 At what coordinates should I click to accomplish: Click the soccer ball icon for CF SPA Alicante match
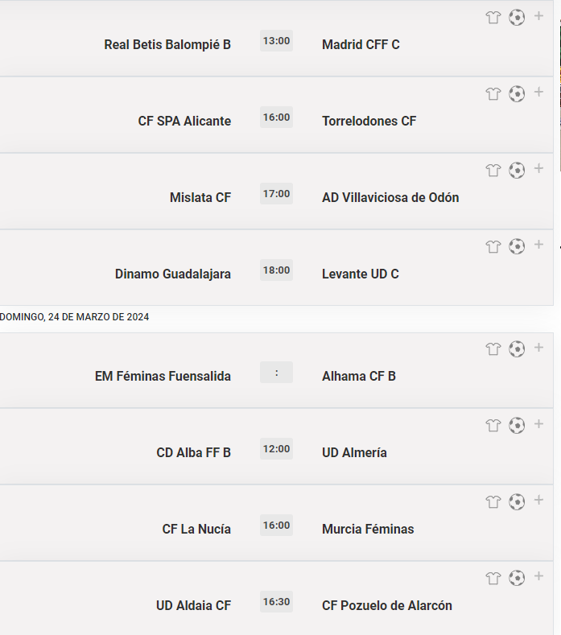[x=517, y=94]
